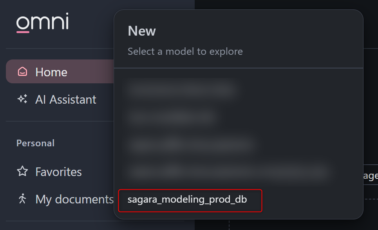Click the dark area right of the popup
The height and width of the screenshot is (230, 378).
[x=370, y=98]
